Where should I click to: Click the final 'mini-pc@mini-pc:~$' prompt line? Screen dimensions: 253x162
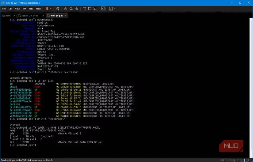tap(23, 145)
